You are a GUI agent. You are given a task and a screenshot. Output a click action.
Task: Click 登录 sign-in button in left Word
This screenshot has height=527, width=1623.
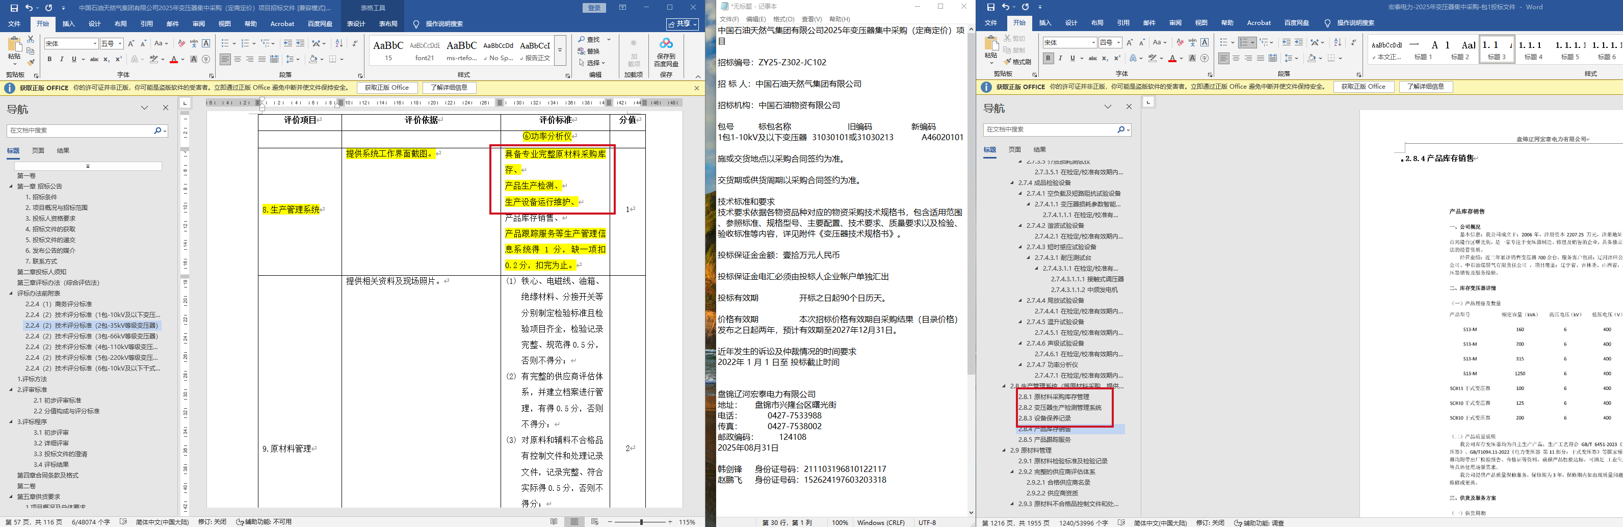pyautogui.click(x=594, y=8)
